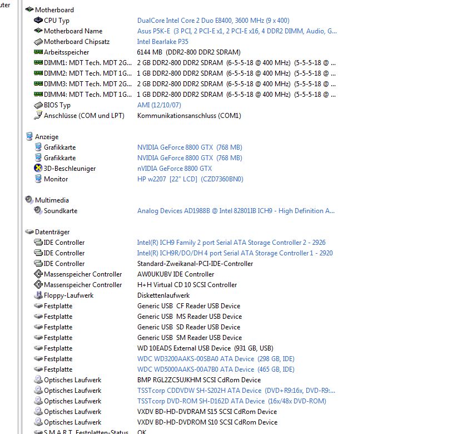Click the Anschlüsse COM und LPT icon
The height and width of the screenshot is (434, 453).
pos(38,115)
